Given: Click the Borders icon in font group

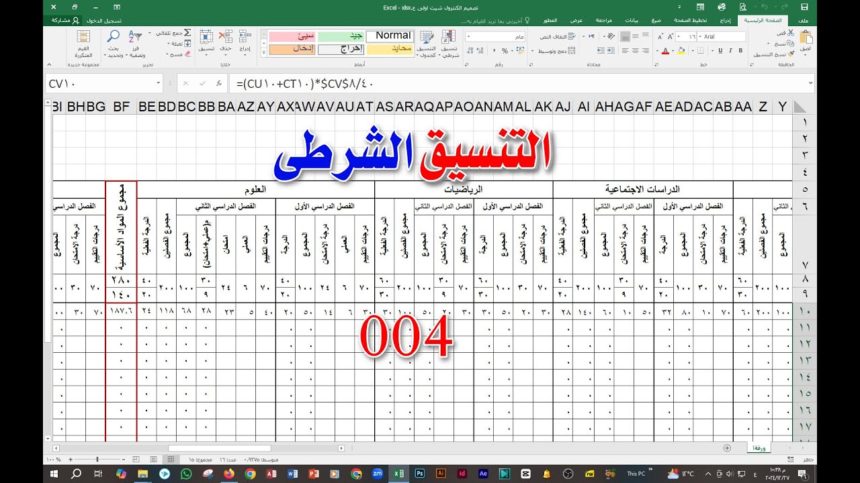Looking at the screenshot, I should tap(700, 51).
